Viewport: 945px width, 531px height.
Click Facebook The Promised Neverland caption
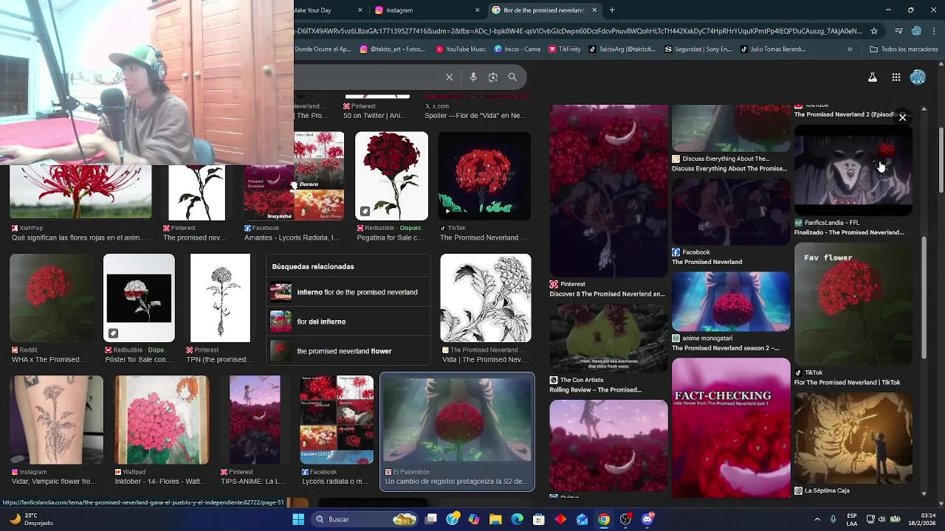(707, 262)
